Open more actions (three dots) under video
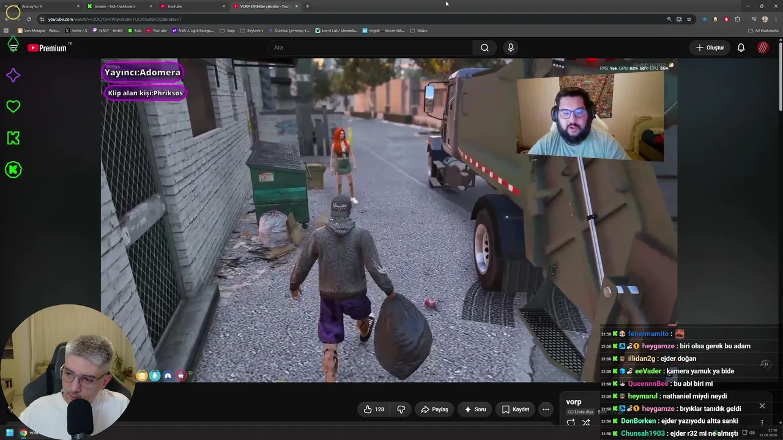783x440 pixels. [546, 409]
